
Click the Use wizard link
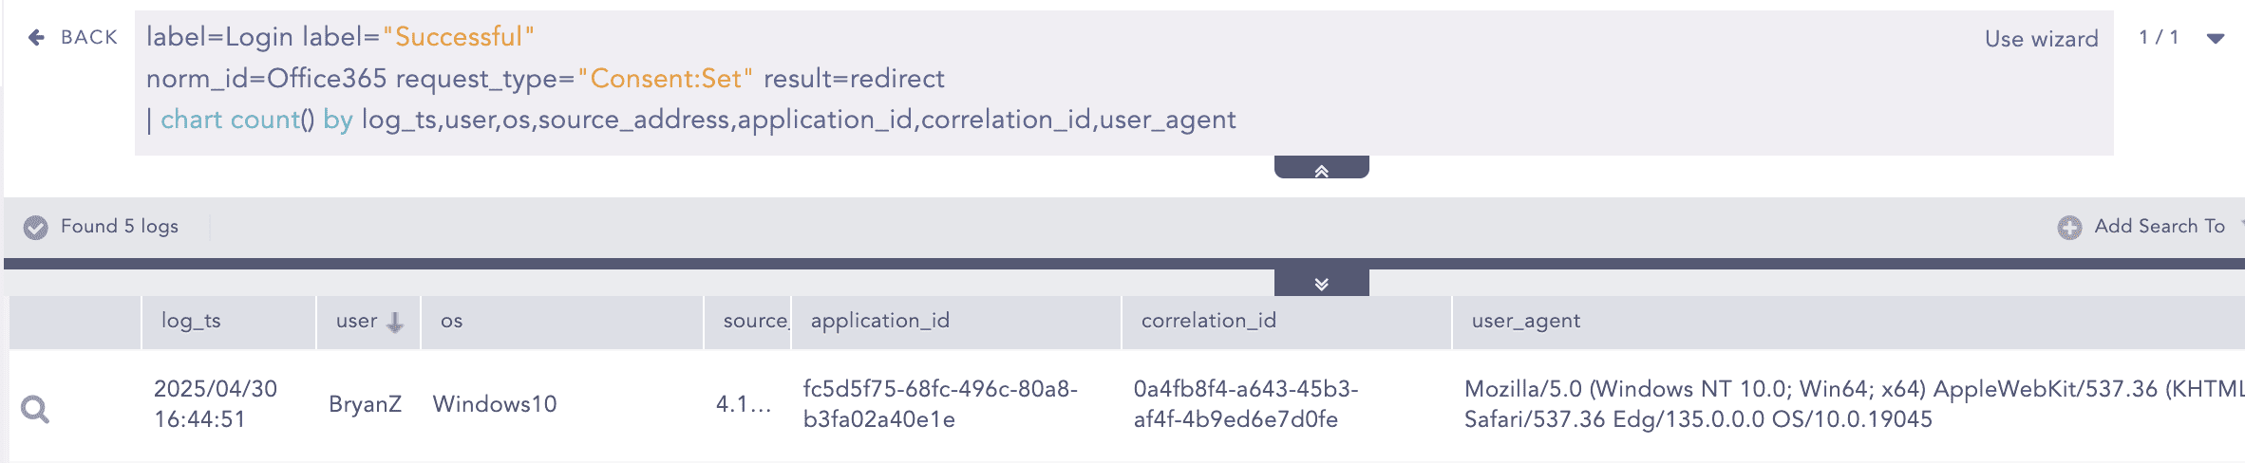pos(2041,39)
